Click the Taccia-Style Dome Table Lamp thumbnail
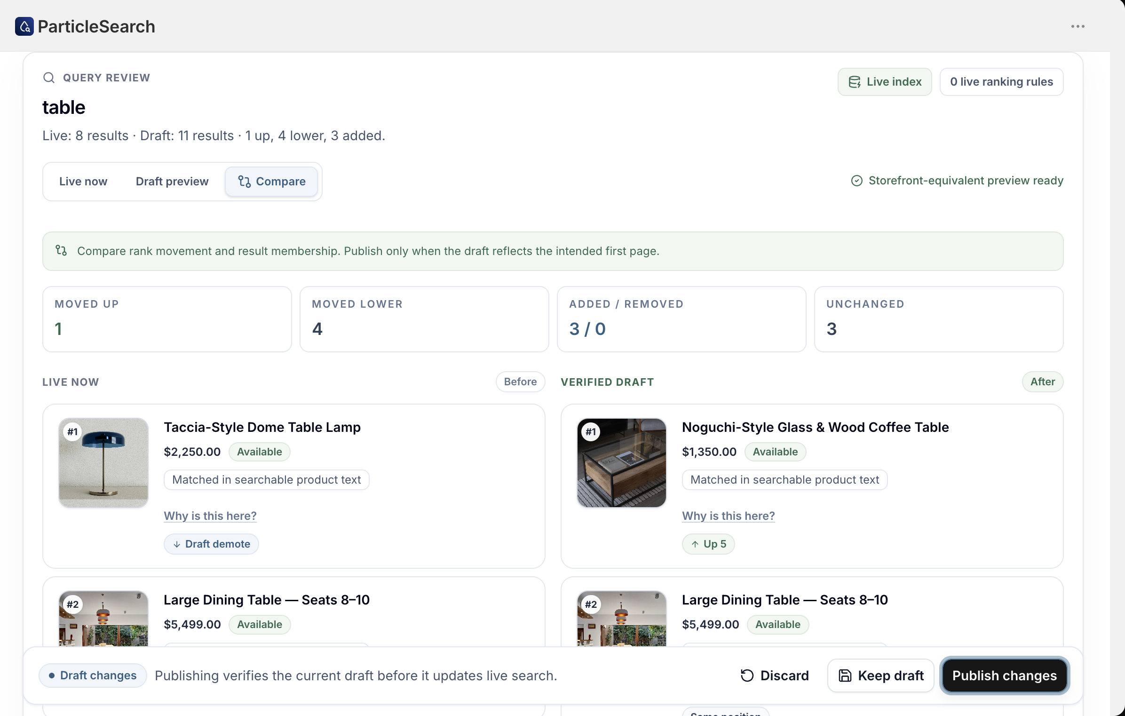The height and width of the screenshot is (716, 1125). coord(103,463)
